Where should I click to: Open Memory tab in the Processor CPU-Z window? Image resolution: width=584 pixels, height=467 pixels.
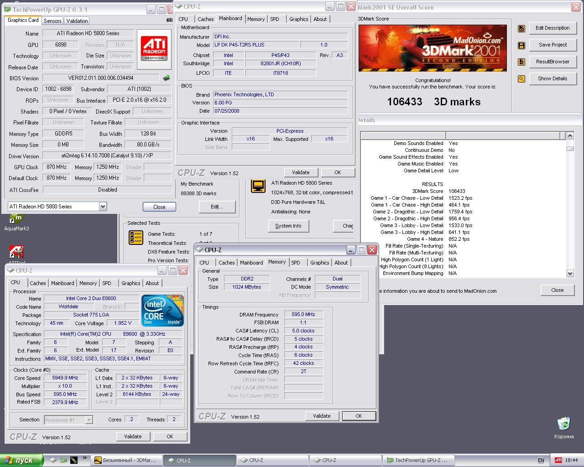click(x=88, y=283)
